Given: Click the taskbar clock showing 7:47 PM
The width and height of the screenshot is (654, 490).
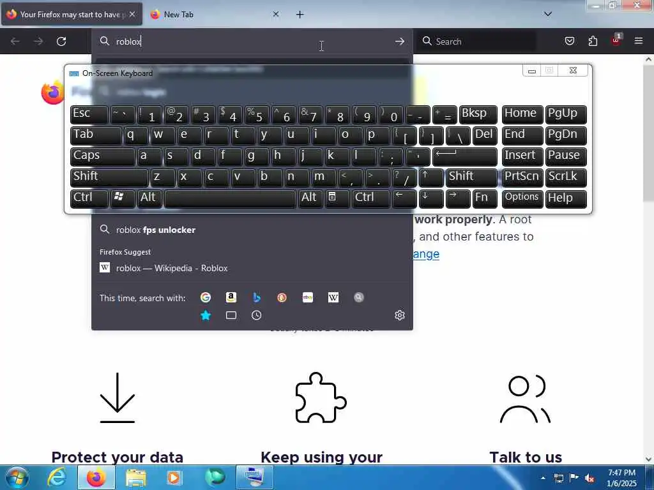Looking at the screenshot, I should pyautogui.click(x=621, y=478).
